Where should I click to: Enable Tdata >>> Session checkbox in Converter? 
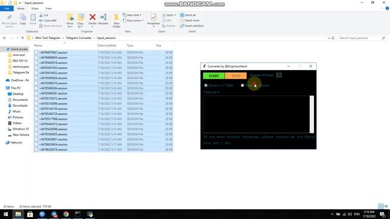[x=243, y=85]
